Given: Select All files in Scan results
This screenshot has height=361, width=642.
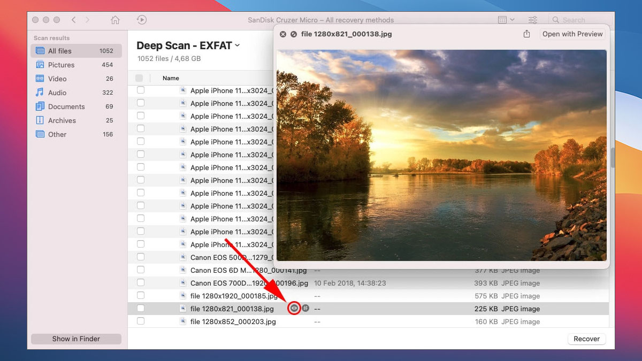Looking at the screenshot, I should point(76,51).
